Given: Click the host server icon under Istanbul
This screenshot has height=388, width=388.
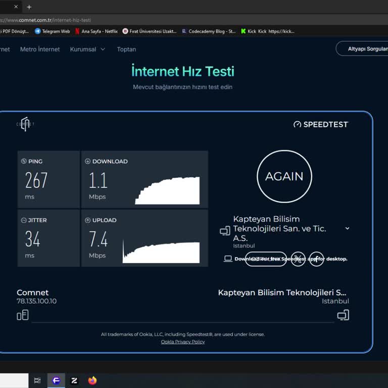Looking at the screenshot, I should tap(343, 315).
